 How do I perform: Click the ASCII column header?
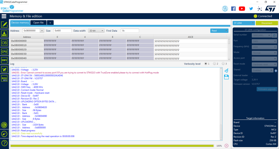[x=190, y=37]
